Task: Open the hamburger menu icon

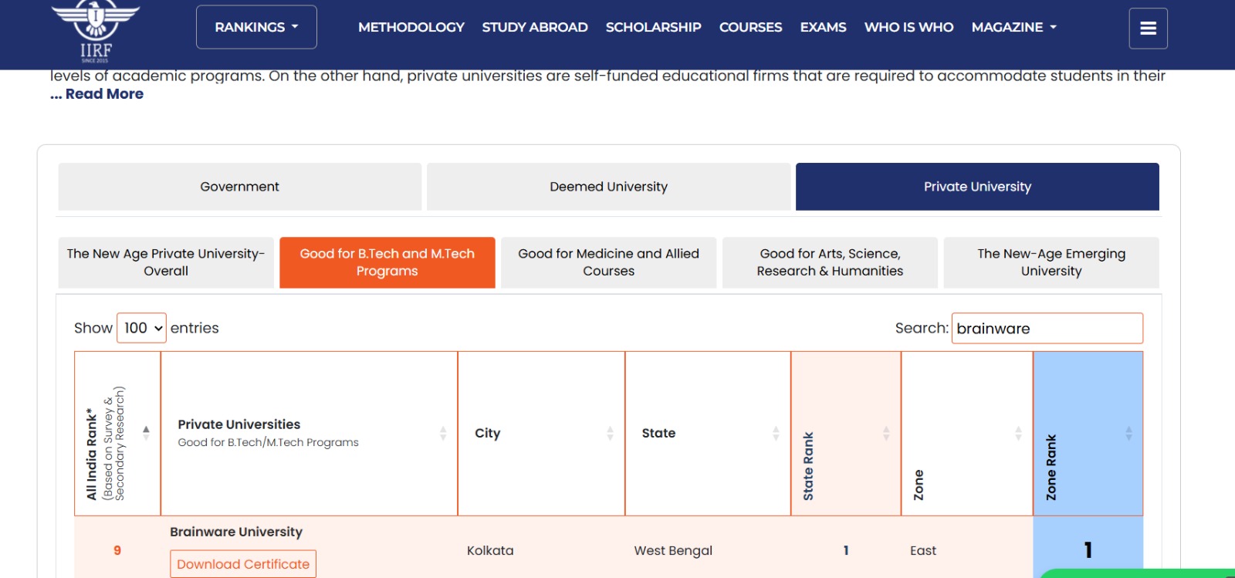Action: (x=1148, y=29)
